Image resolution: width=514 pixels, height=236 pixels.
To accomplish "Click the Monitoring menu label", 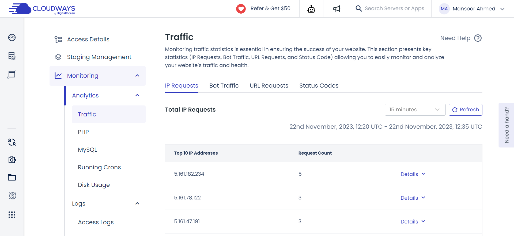I will 82,76.
